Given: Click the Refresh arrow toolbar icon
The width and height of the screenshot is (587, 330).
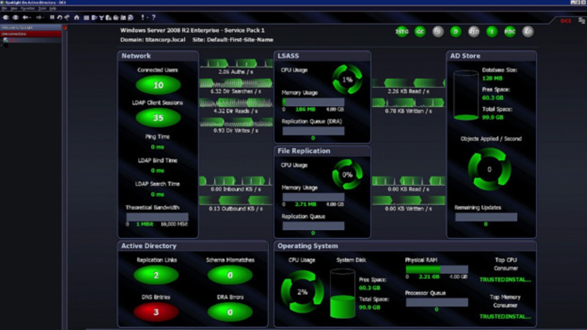Looking at the screenshot, I should coord(60,17).
